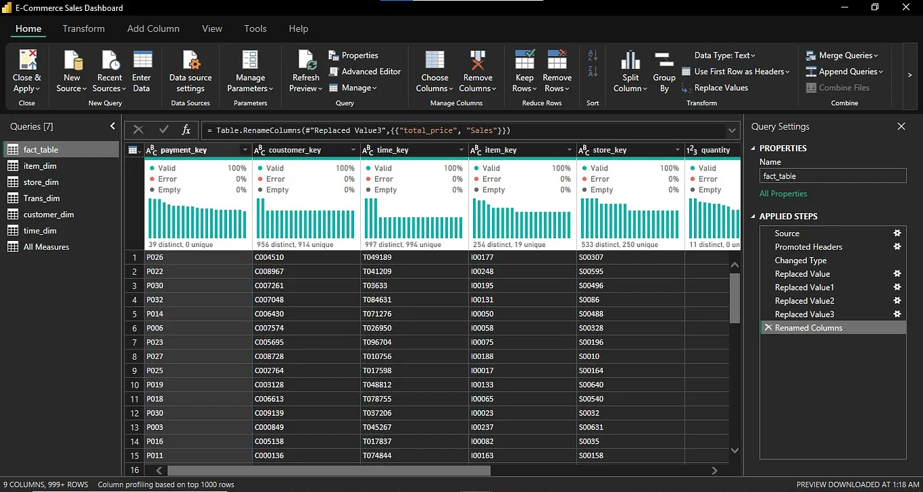Select the Close & Apply icon
This screenshot has height=492, width=923.
point(27,70)
